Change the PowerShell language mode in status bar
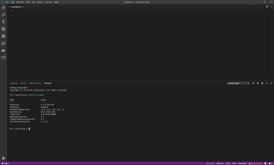 click(x=242, y=163)
